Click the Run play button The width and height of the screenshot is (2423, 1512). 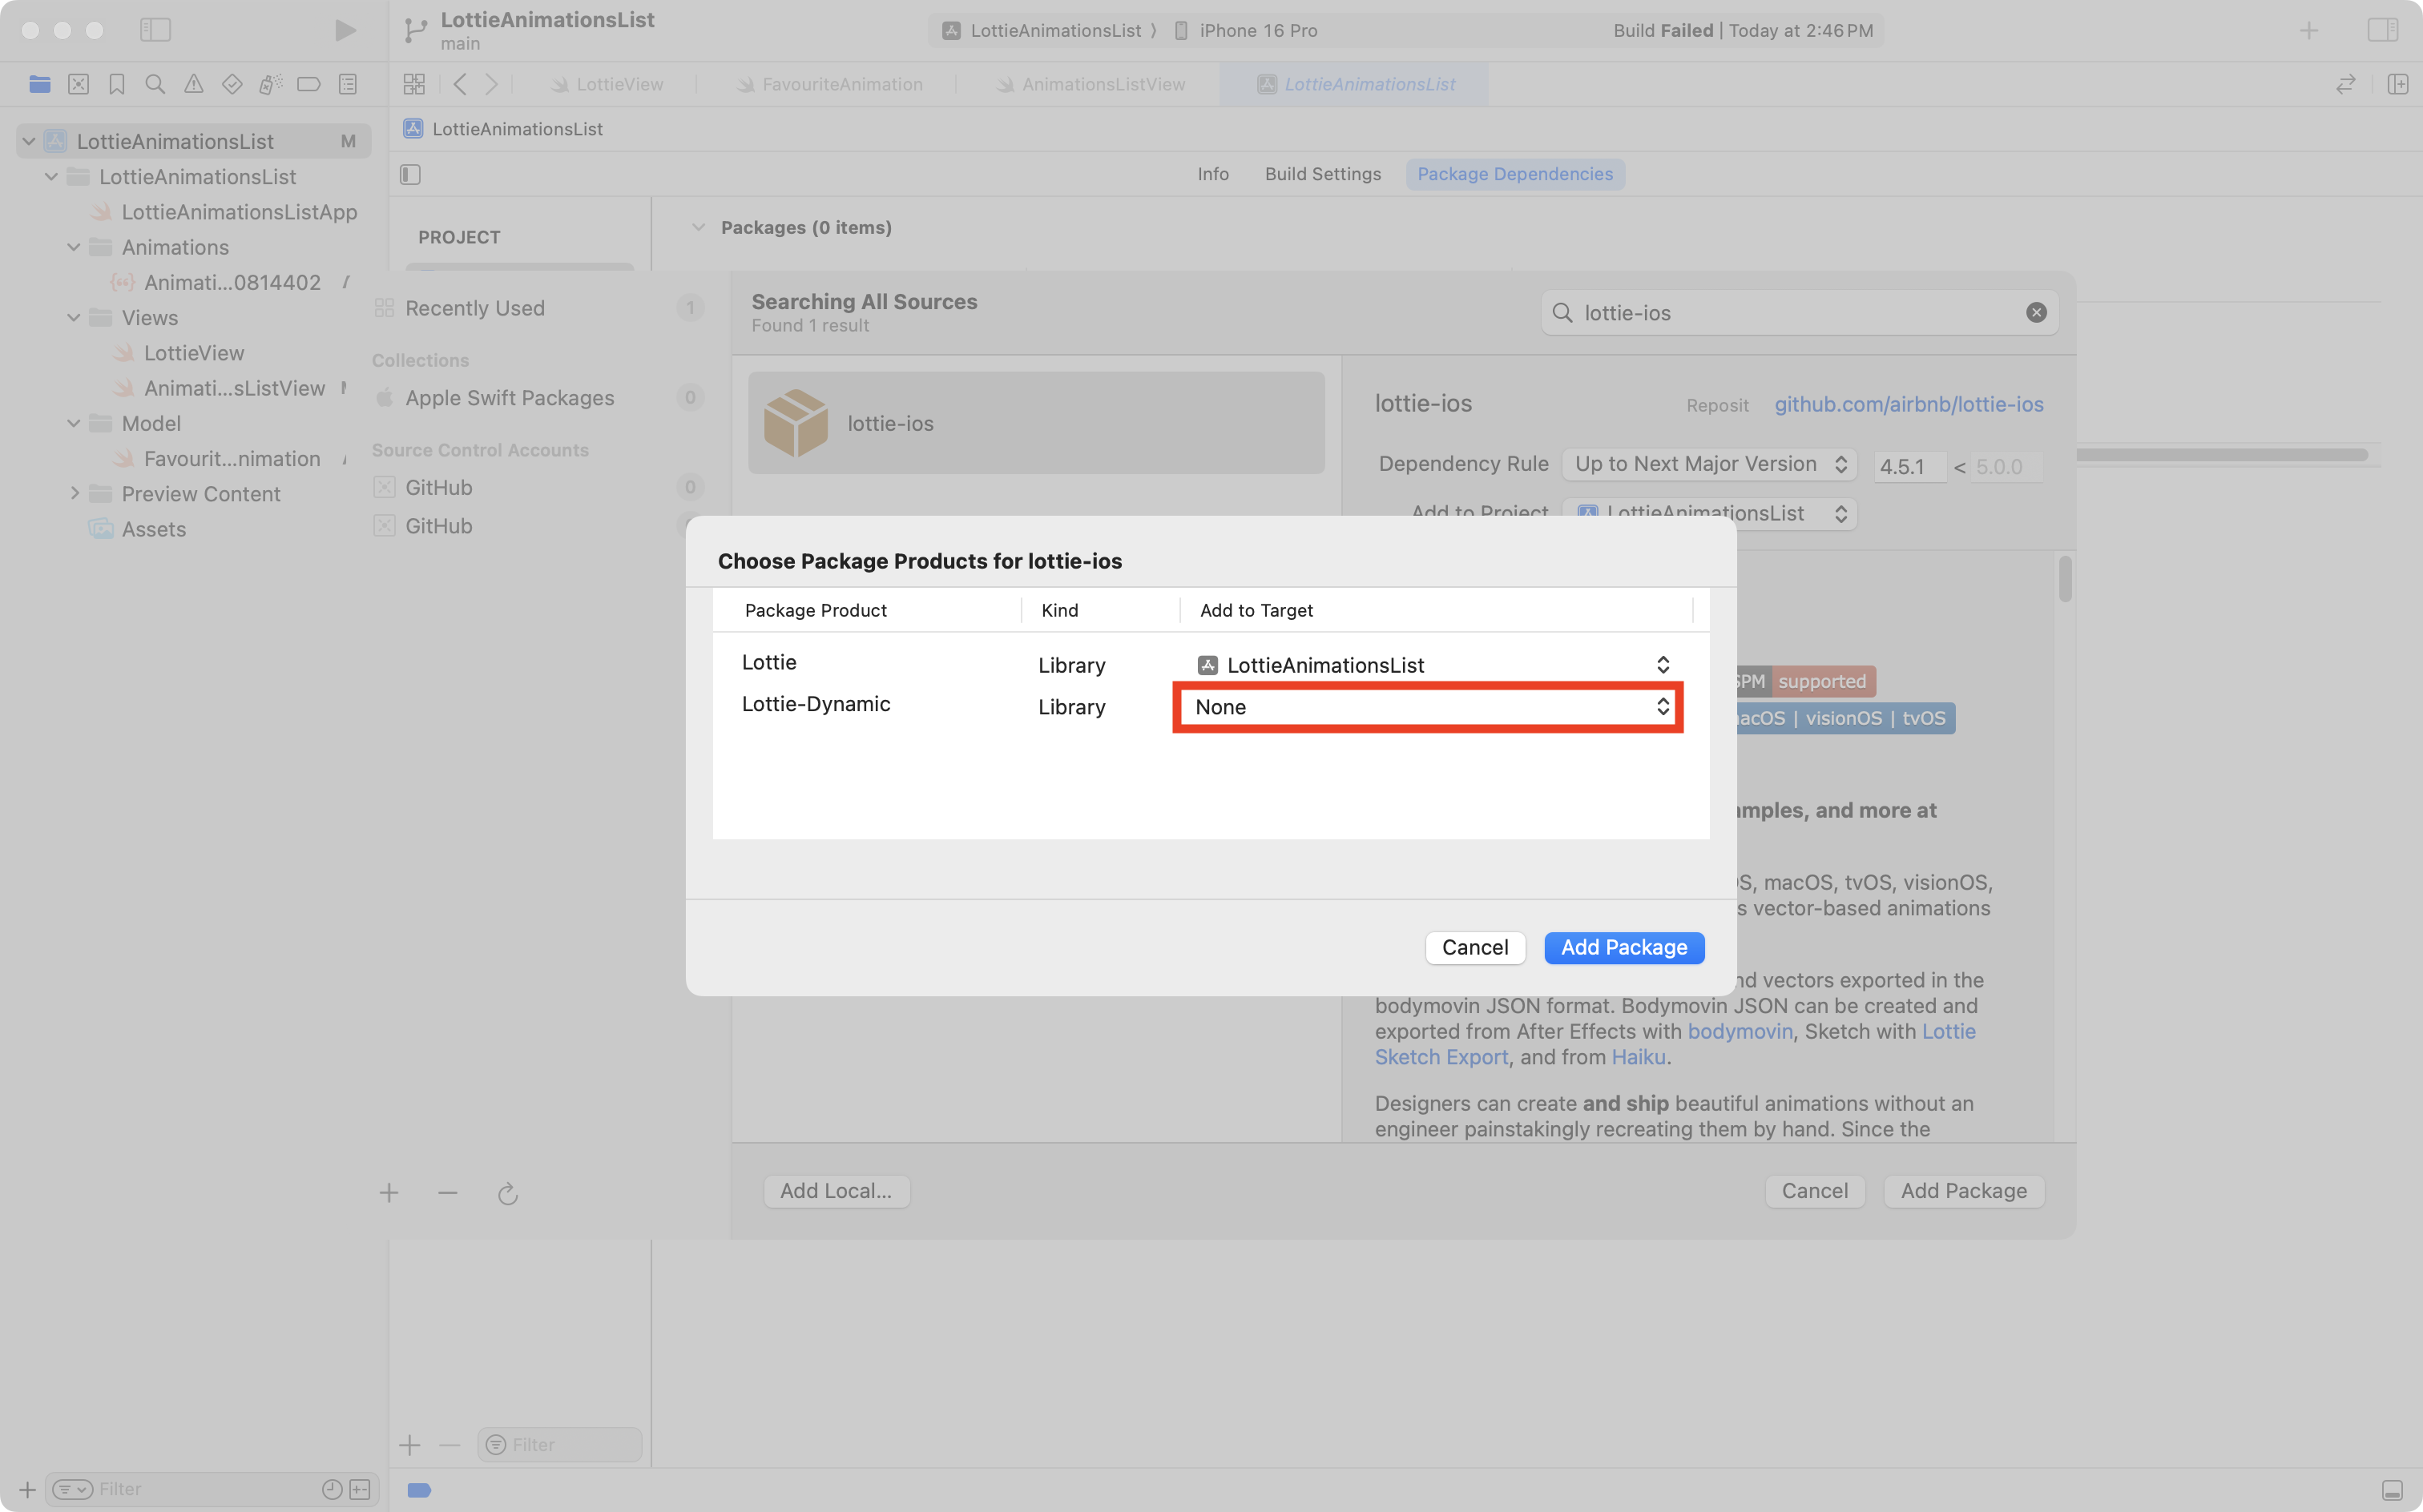click(345, 30)
